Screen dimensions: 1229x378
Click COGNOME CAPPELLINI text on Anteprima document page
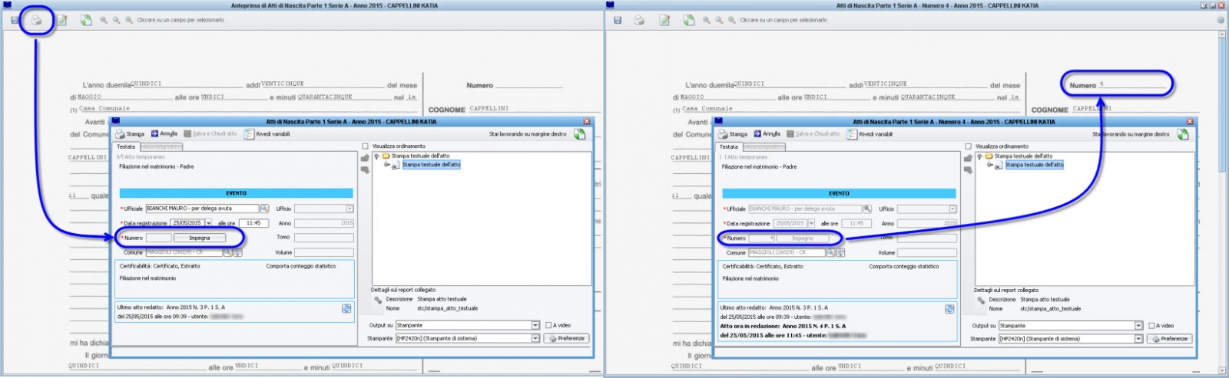coord(469,109)
